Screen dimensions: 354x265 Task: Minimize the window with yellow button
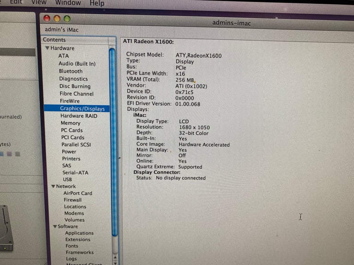tap(57, 19)
